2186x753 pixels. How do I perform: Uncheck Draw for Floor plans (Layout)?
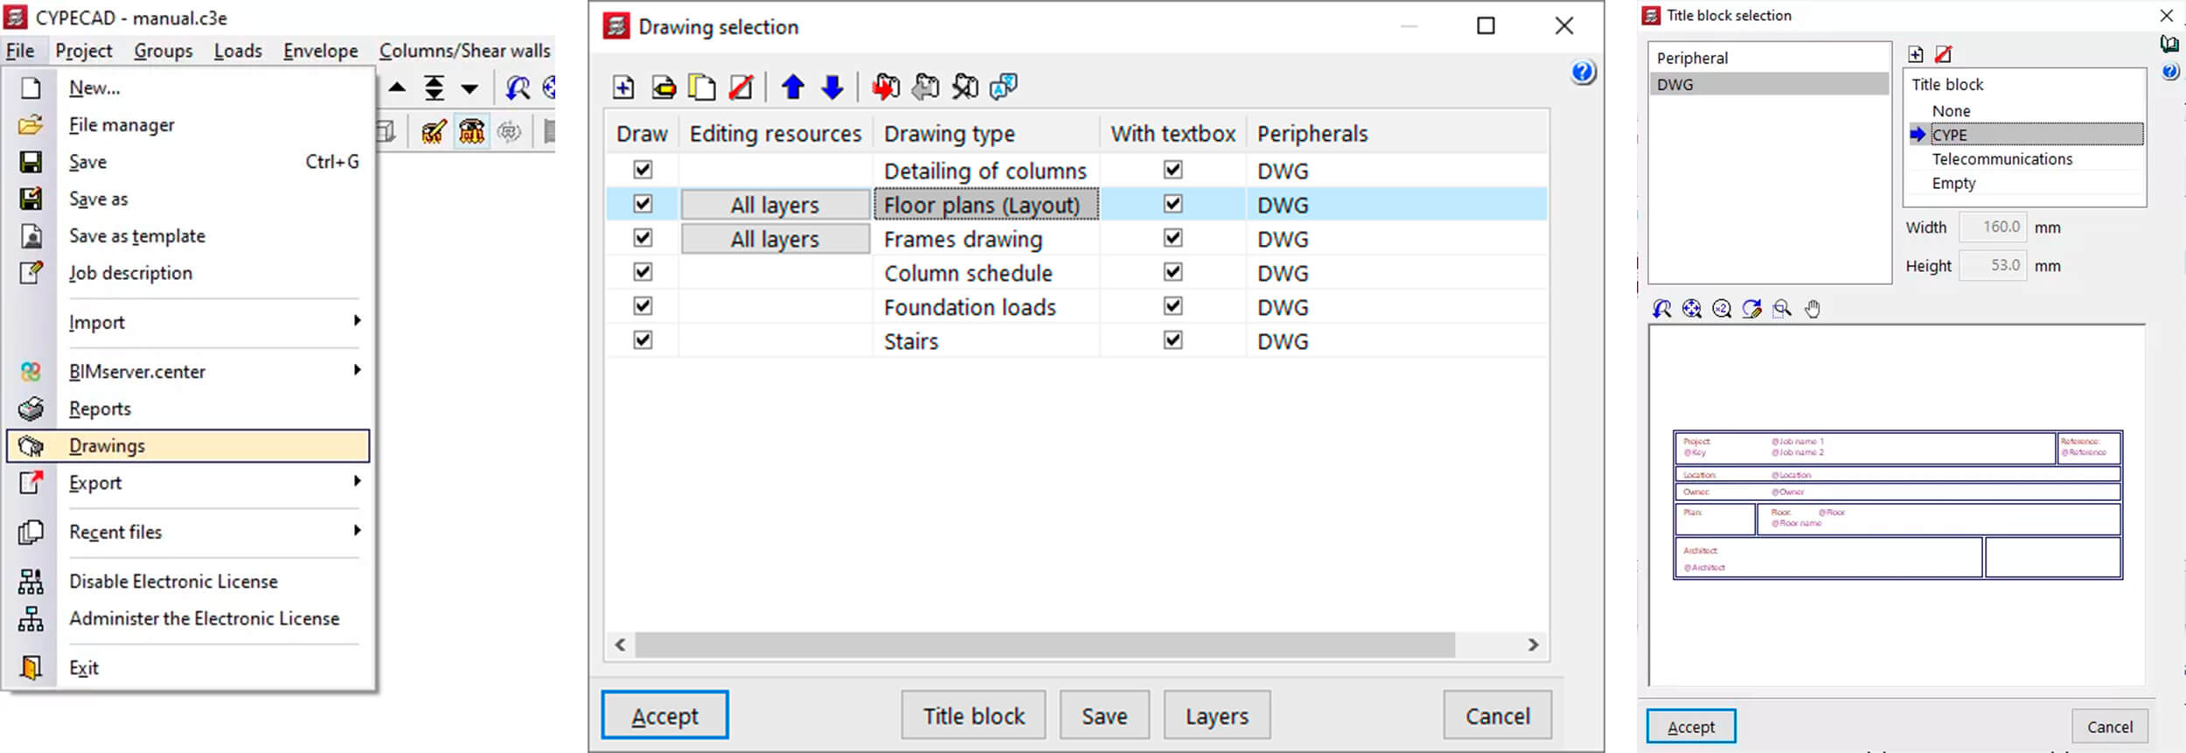pos(643,203)
